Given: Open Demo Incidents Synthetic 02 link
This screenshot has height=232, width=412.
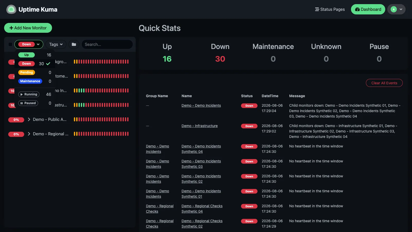Looking at the screenshot, I should (201, 179).
